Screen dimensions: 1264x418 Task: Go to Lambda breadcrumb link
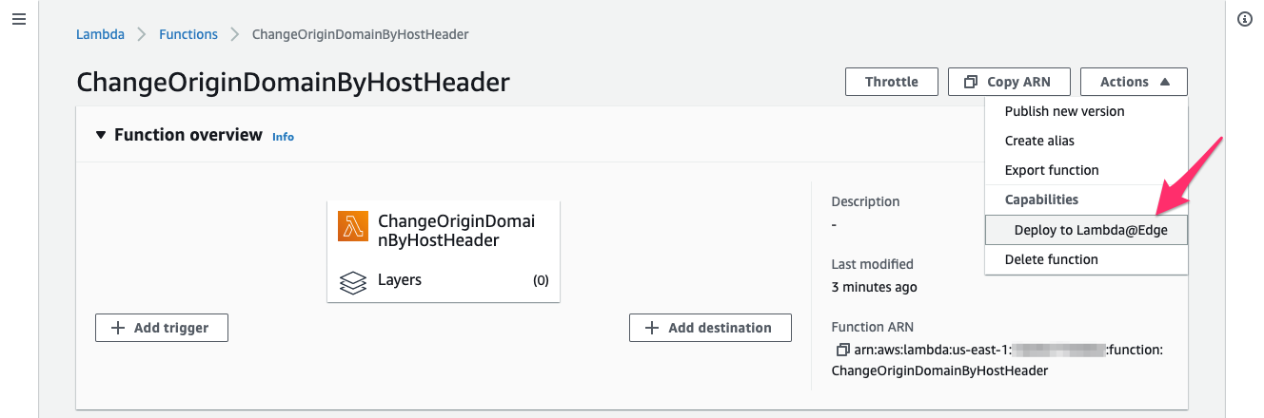coord(100,34)
